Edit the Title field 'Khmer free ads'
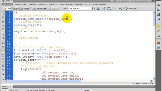Viewport: 162px width, 91px height. point(79,8)
